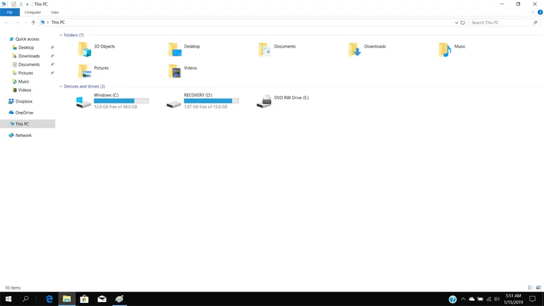Click the Quick access star icon

tap(11, 39)
